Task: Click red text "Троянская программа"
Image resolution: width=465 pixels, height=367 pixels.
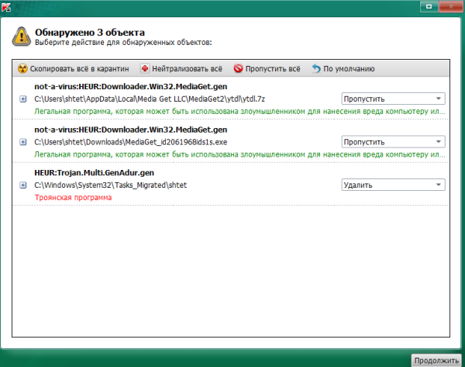Action: [x=73, y=197]
